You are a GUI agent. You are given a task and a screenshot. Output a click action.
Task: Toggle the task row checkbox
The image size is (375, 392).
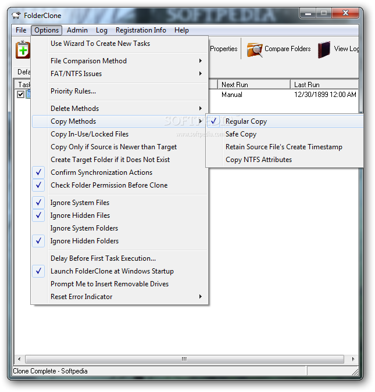pyautogui.click(x=20, y=95)
